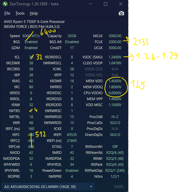Screen dimensions: 178x192
Task: Click the tREFI value 65535
Action: (x=72, y=135)
